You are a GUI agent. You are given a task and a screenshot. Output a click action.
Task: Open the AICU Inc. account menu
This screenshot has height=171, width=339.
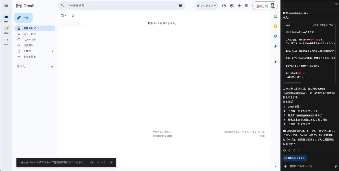click(265, 6)
